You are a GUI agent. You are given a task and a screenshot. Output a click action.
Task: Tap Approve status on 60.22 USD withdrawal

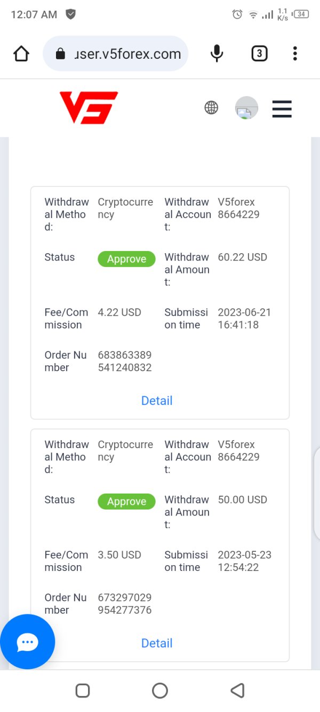126,259
